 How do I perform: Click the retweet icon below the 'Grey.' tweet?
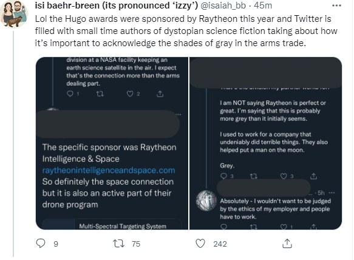coord(254,176)
